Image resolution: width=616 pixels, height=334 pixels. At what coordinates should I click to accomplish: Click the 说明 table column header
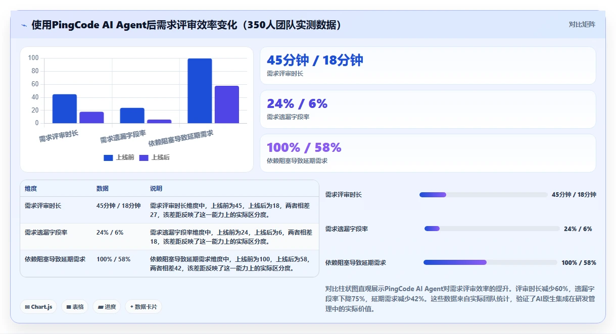pos(156,189)
